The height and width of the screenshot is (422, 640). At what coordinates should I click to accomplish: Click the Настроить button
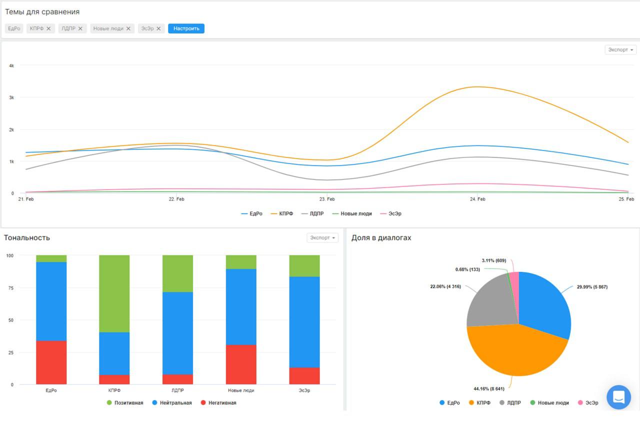186,28
